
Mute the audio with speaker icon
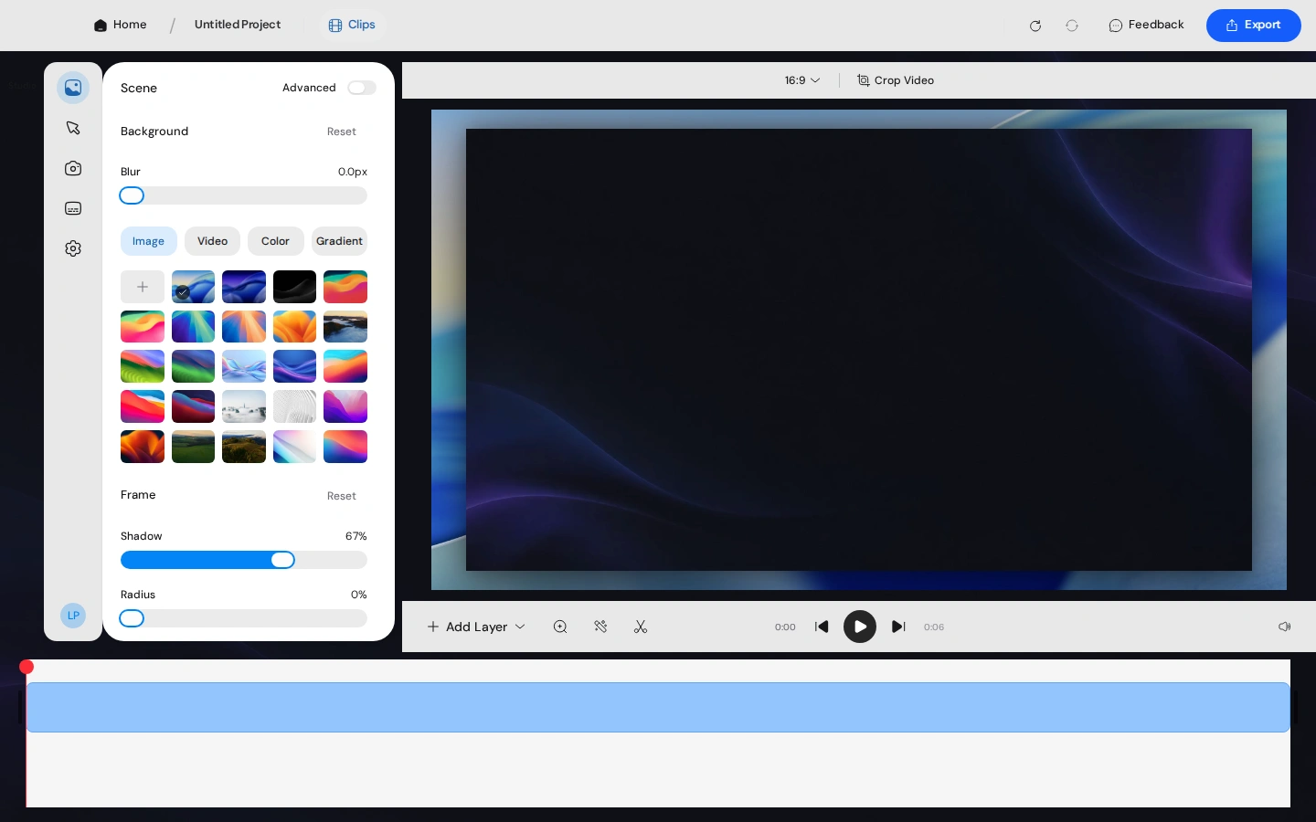1284,627
